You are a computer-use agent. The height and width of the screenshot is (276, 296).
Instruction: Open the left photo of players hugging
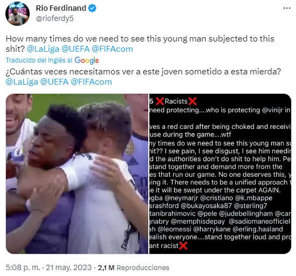click(77, 174)
